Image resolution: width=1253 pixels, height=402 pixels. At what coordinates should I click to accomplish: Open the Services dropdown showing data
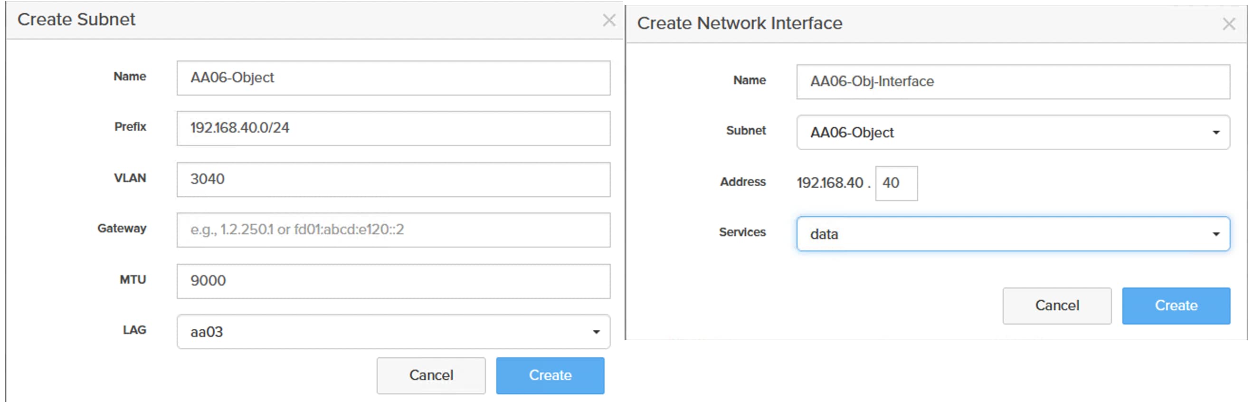coord(1012,234)
